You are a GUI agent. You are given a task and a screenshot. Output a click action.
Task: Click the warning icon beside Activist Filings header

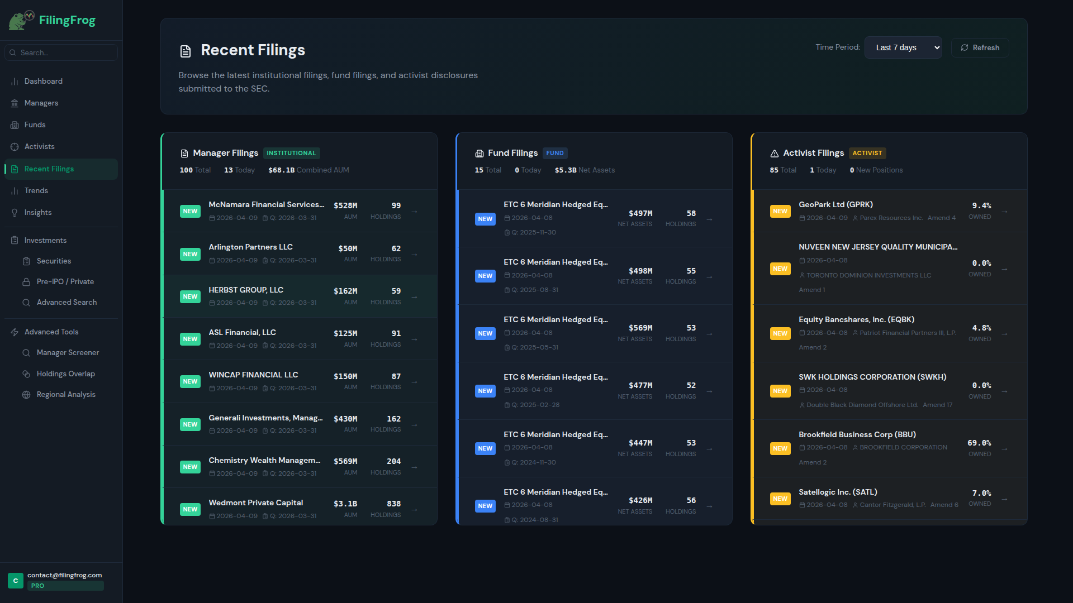coord(775,153)
